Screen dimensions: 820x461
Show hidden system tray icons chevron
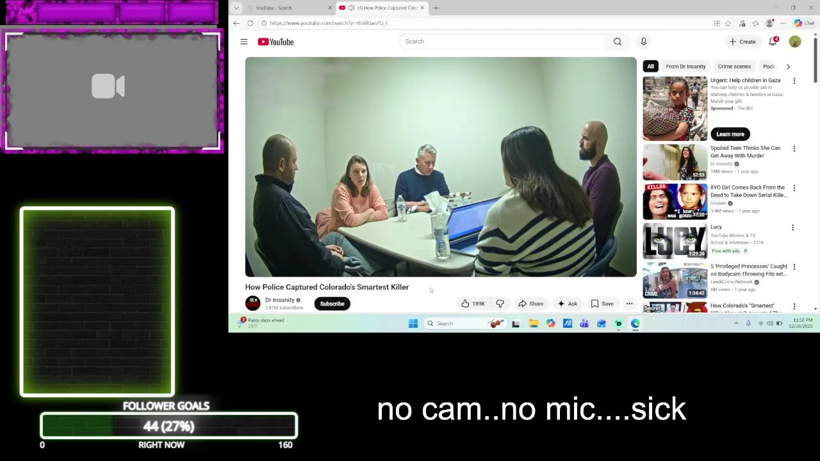735,323
